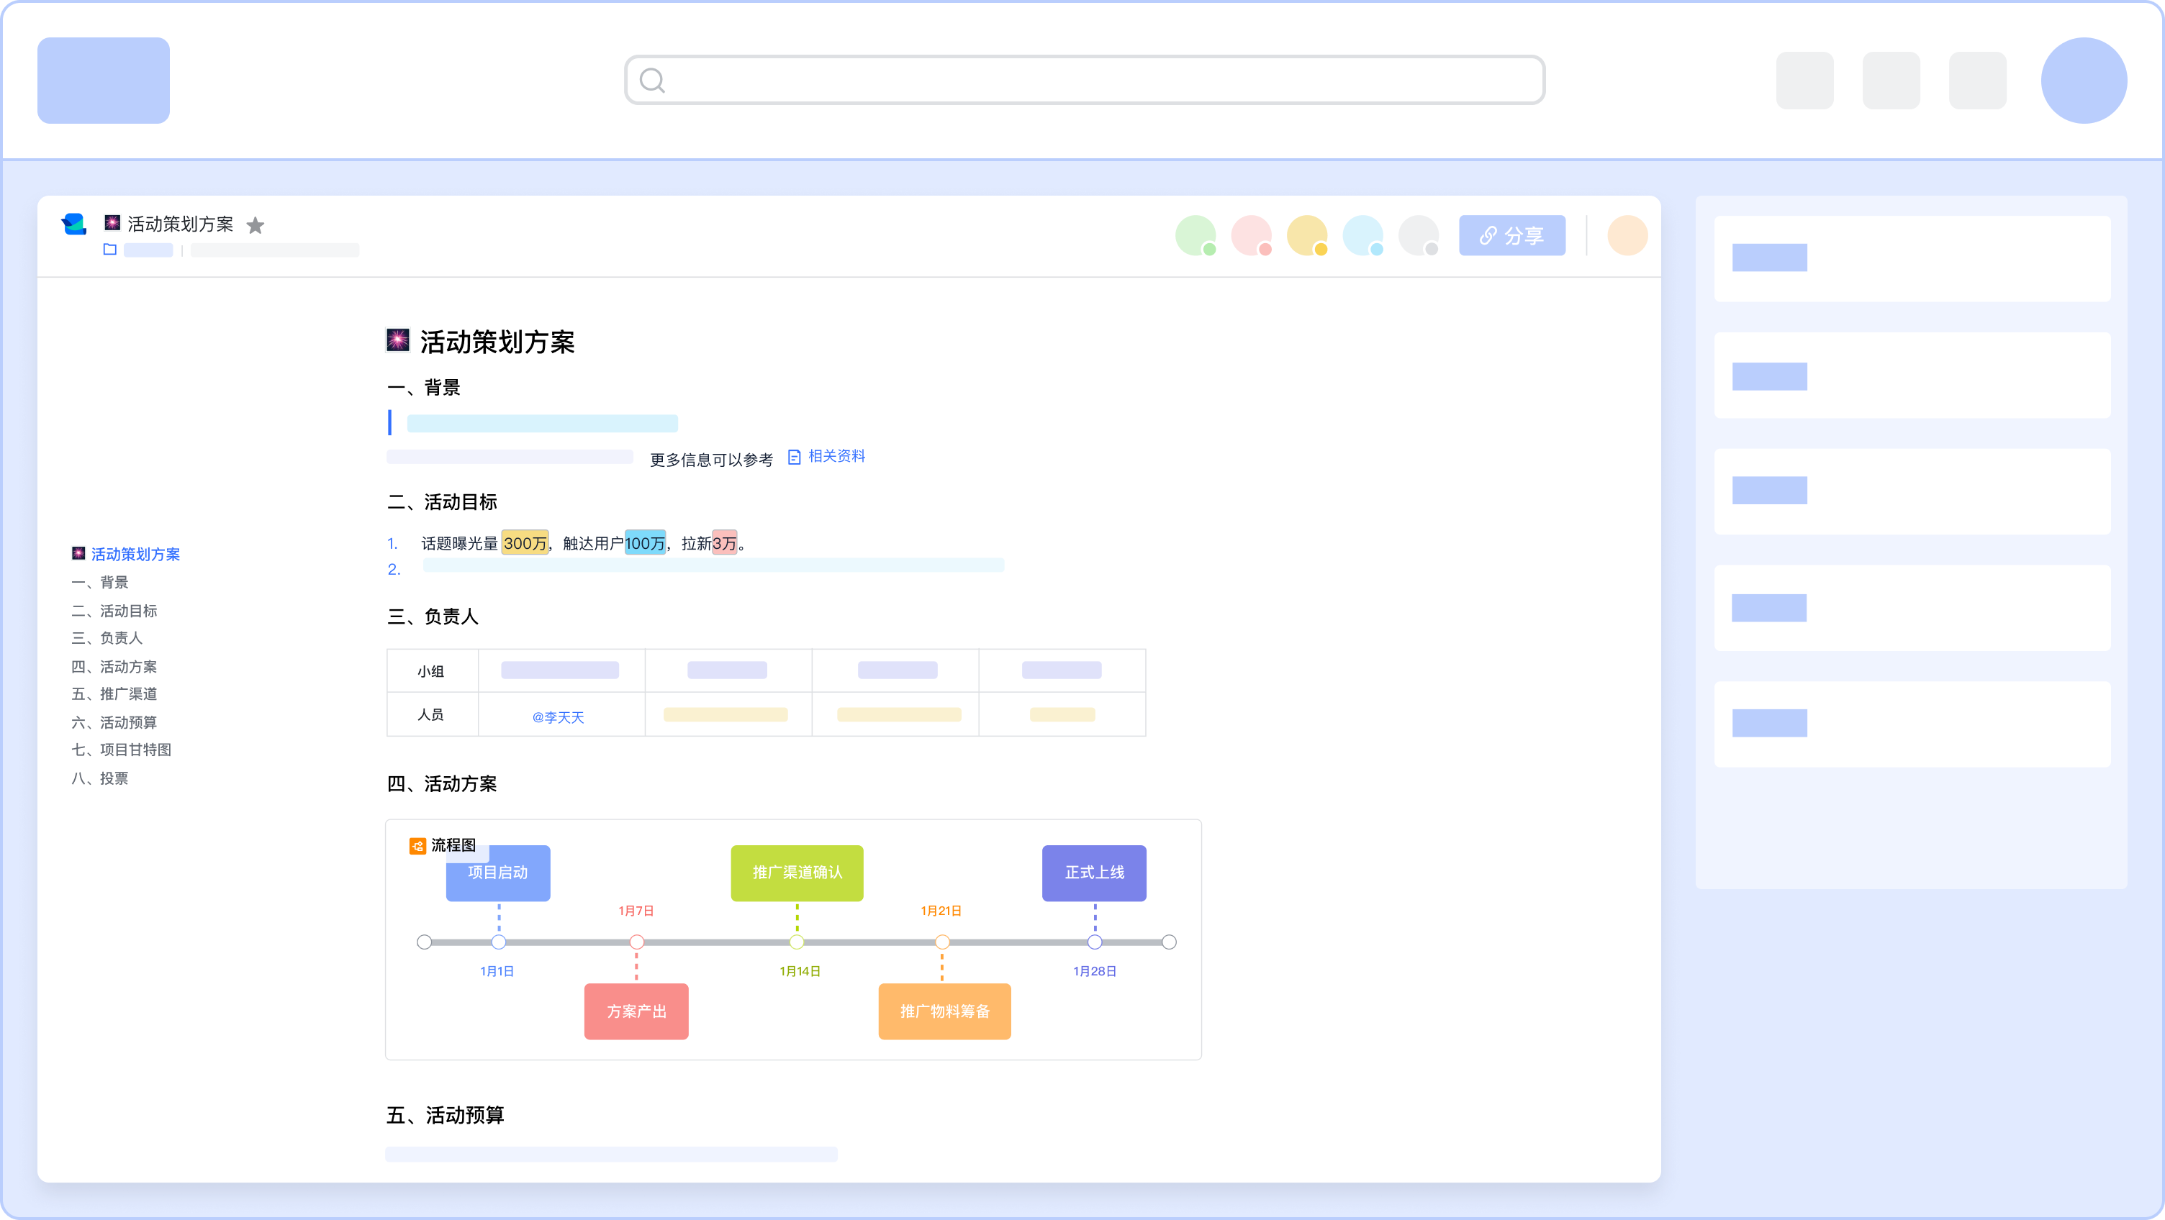Click the app logo in top-left corner
The image size is (2165, 1220).
click(102, 81)
